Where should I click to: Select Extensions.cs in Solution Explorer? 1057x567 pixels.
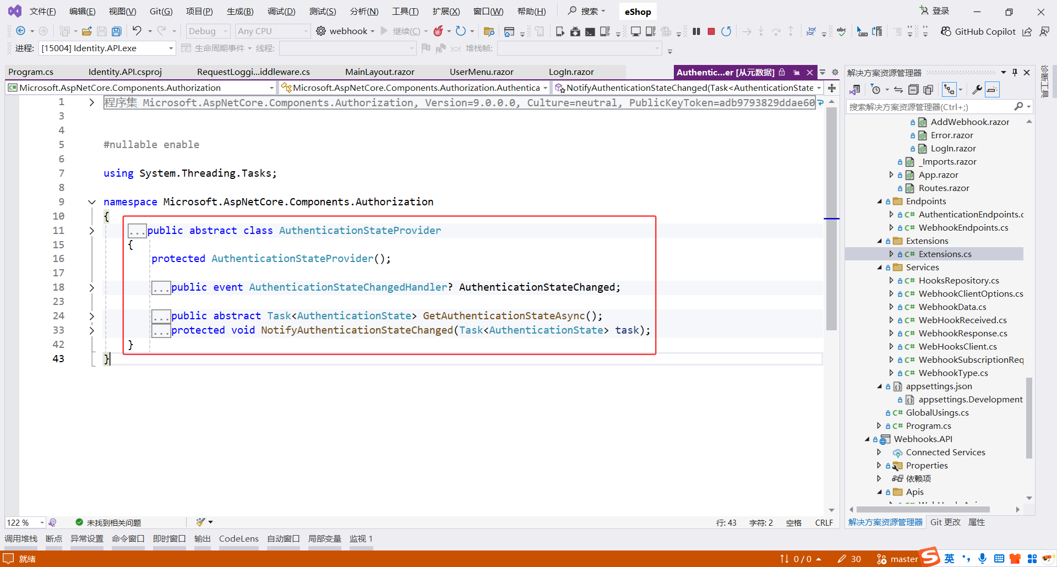click(x=945, y=254)
